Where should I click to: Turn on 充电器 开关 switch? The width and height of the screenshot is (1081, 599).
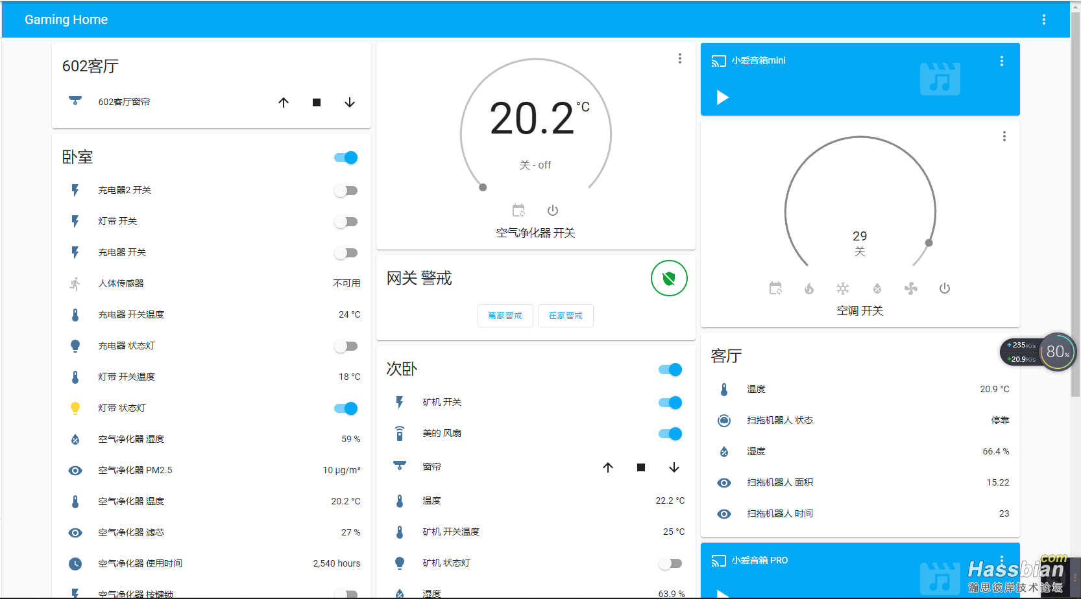tap(346, 253)
